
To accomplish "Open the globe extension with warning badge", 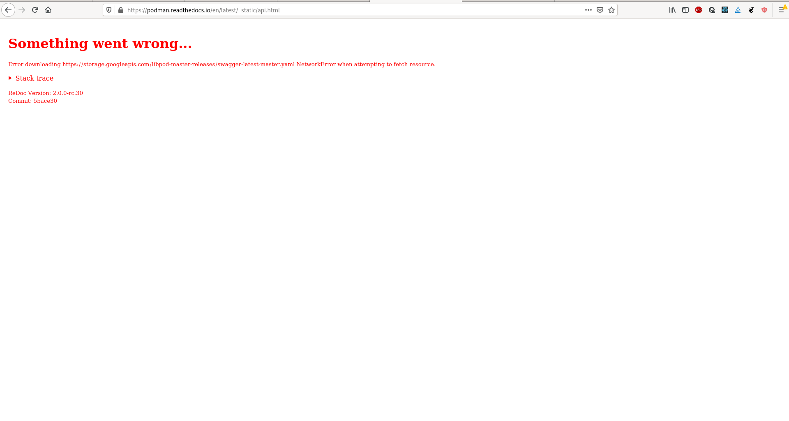I will click(712, 10).
